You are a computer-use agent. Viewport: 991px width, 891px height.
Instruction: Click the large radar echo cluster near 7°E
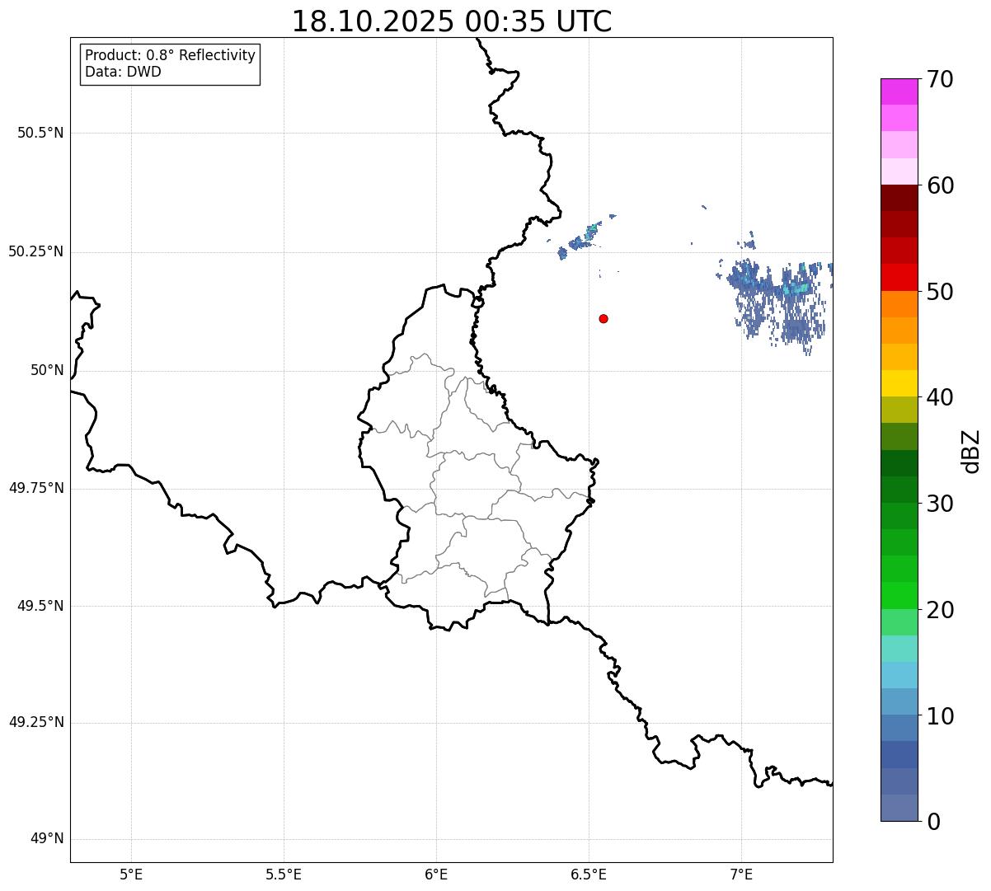pyautogui.click(x=779, y=301)
